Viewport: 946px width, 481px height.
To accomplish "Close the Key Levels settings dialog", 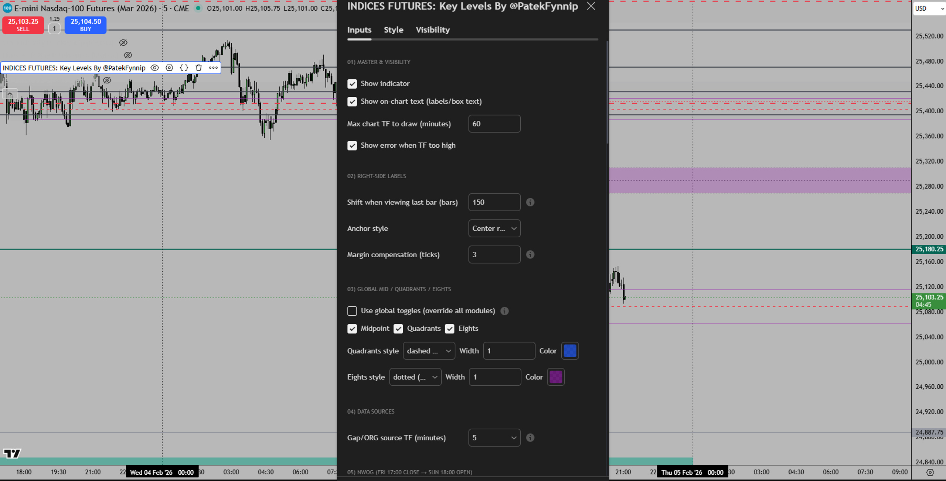I will (x=591, y=6).
